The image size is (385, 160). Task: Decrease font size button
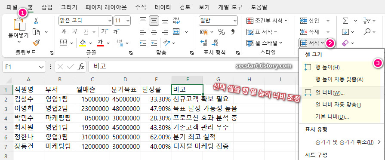(x=117, y=31)
